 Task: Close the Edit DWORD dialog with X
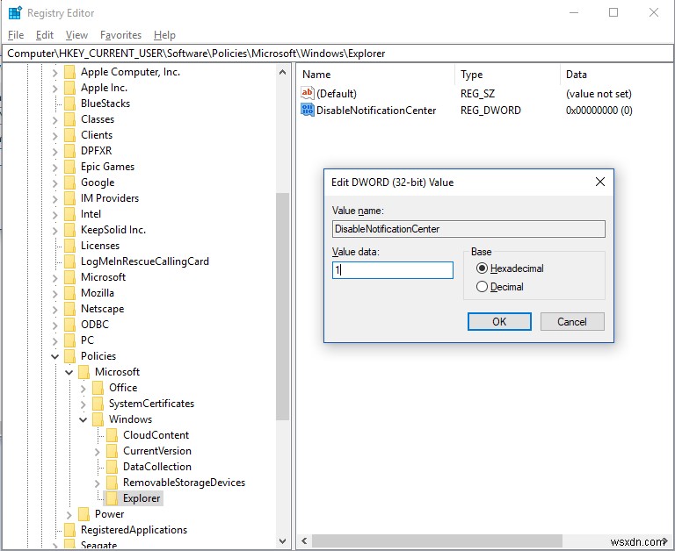pyautogui.click(x=600, y=182)
